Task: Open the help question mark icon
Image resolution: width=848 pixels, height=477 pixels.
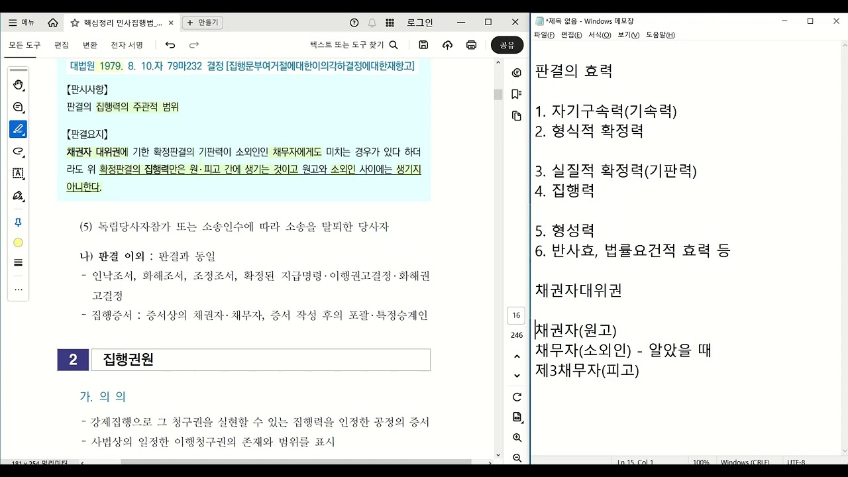Action: (354, 23)
